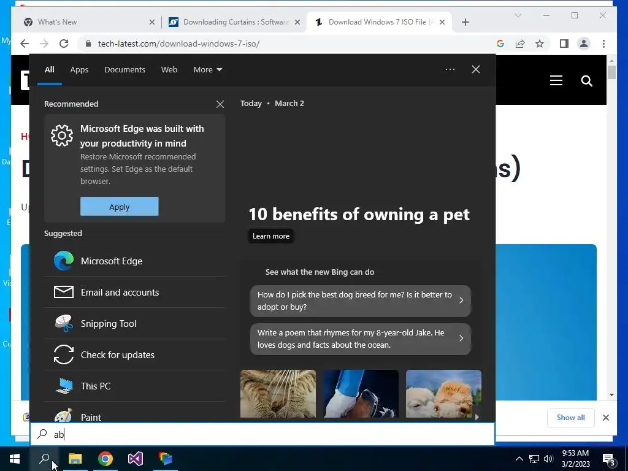
Task: Close the search panel
Action: tap(475, 69)
